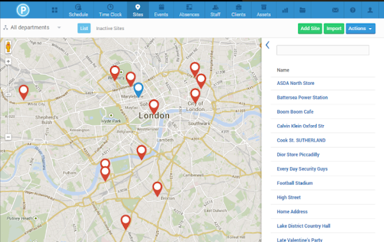Click the Add Site button
The width and height of the screenshot is (384, 242).
tap(310, 29)
